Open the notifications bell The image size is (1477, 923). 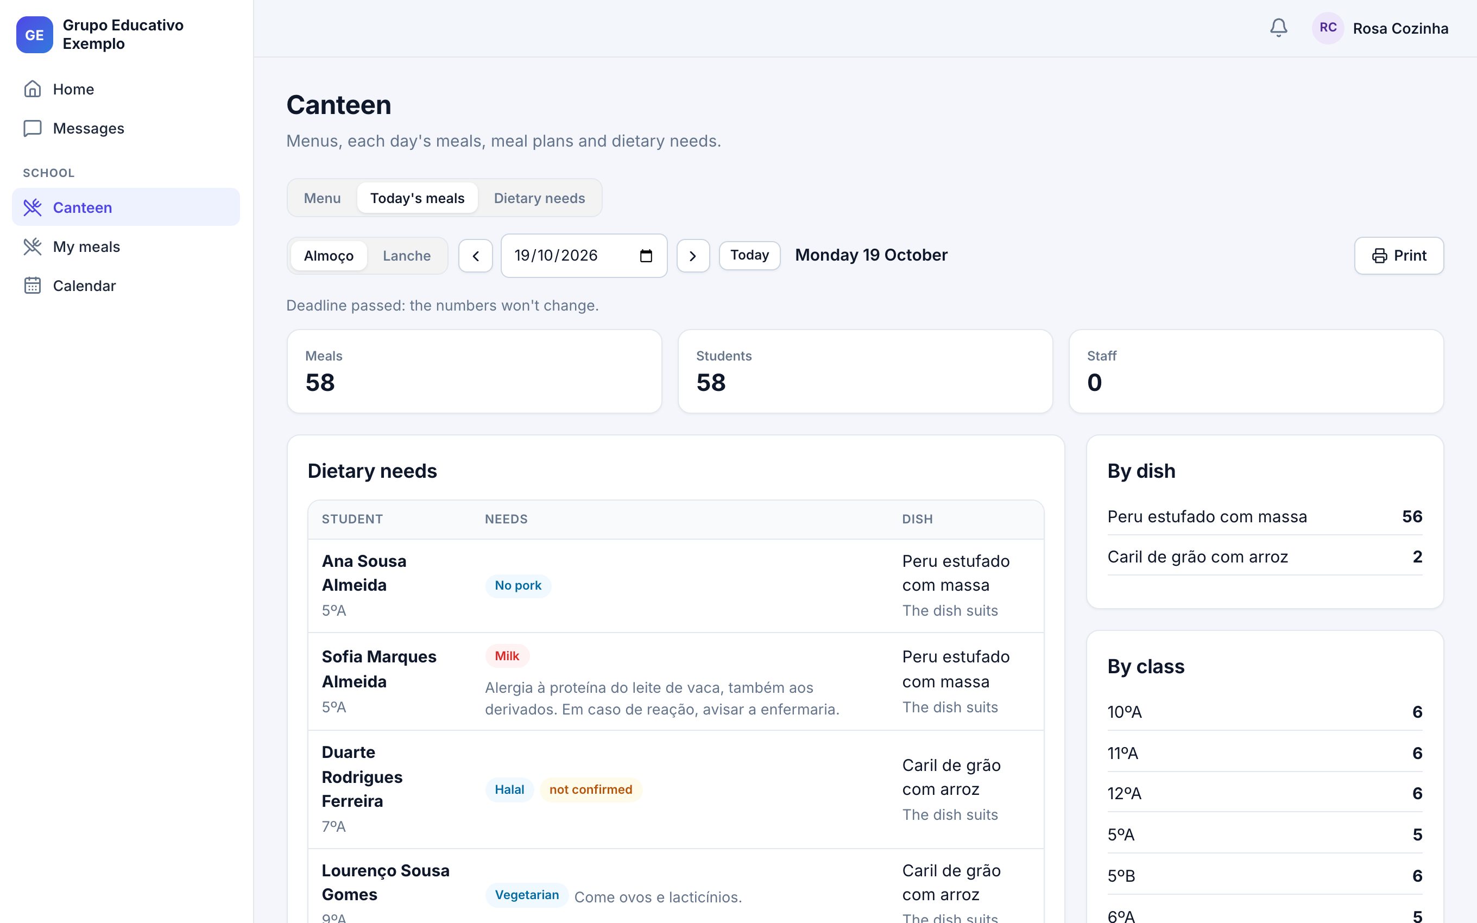point(1278,28)
